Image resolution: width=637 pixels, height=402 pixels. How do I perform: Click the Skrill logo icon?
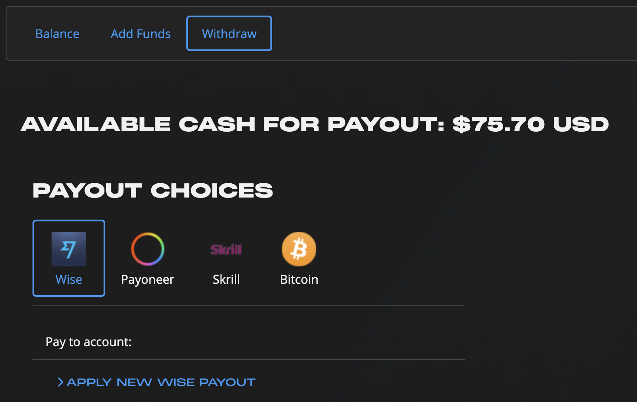pos(226,249)
